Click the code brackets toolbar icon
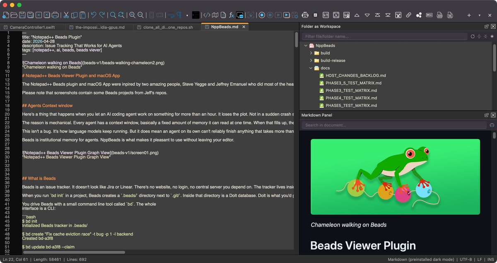Viewport: 497px width, 263px height. [x=207, y=15]
